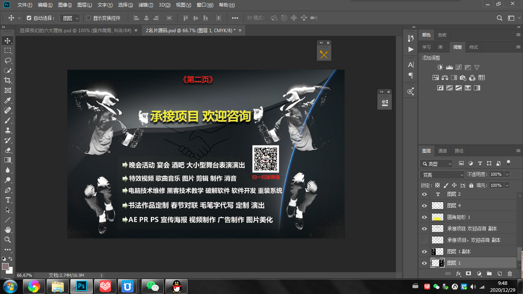Select the Gradient tool
Image resolution: width=523 pixels, height=294 pixels.
click(x=8, y=160)
